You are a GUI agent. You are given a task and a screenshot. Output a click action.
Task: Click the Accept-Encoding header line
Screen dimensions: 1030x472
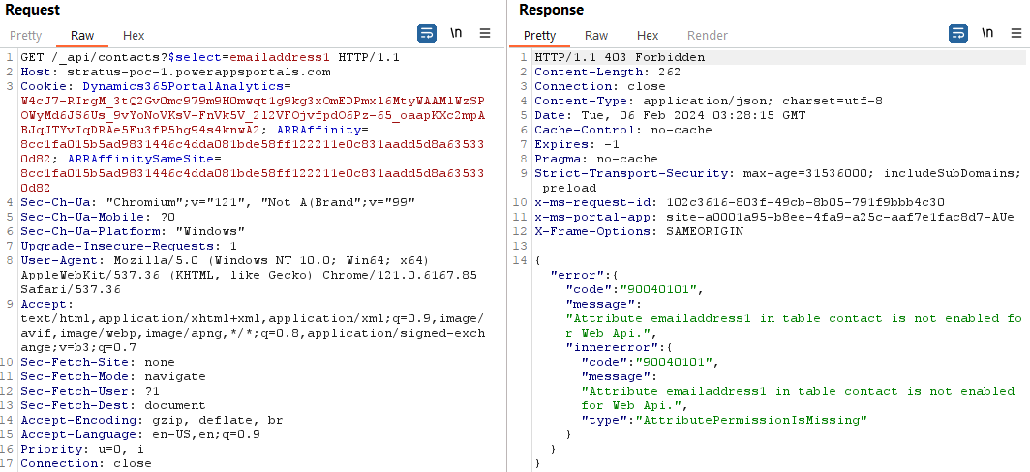coord(152,420)
